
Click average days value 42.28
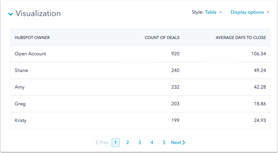(x=260, y=87)
